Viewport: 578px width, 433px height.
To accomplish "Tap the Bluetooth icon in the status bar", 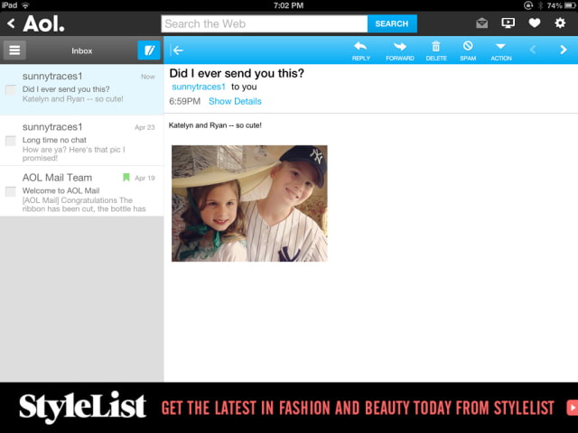I will click(x=540, y=5).
